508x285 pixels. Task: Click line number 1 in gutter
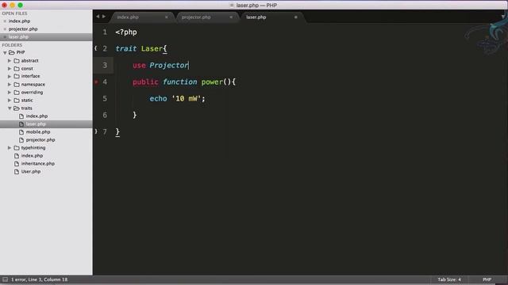click(105, 32)
